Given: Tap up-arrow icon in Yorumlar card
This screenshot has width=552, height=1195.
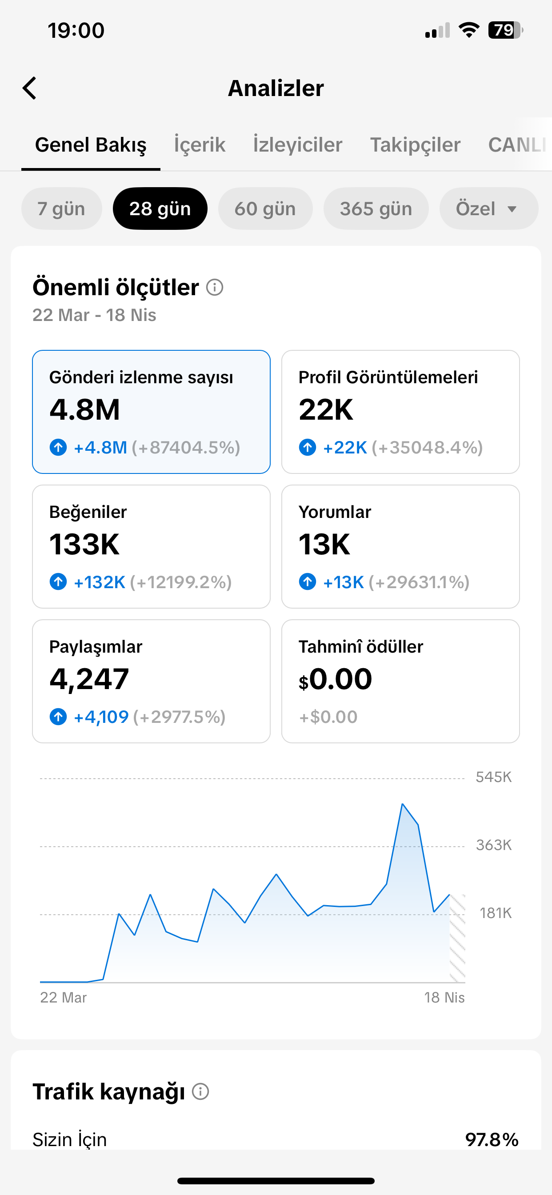Looking at the screenshot, I should point(307,582).
